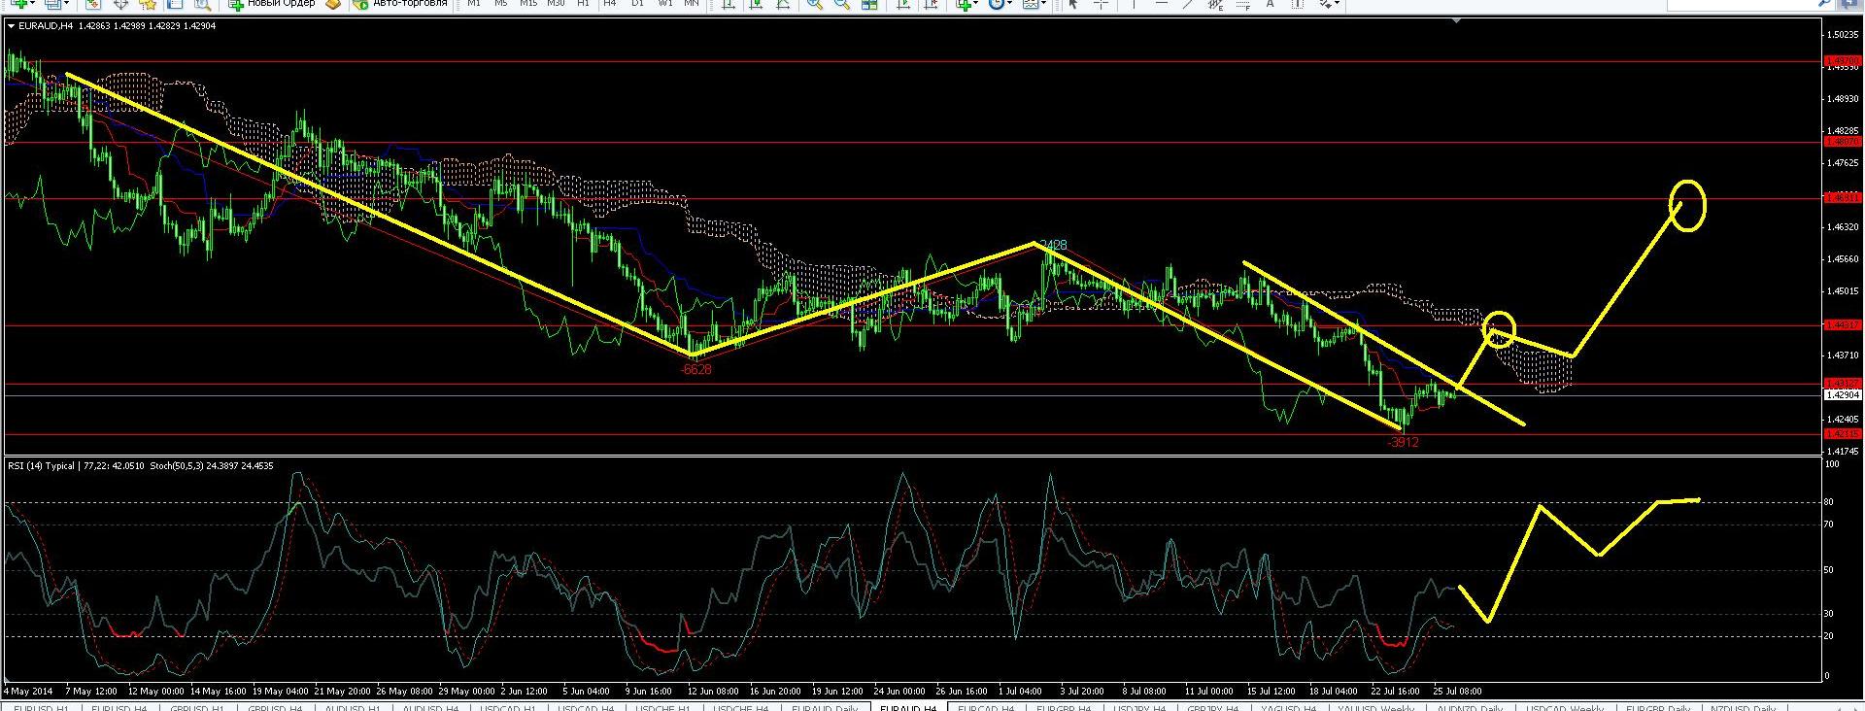The width and height of the screenshot is (1865, 711).
Task: Switch to the EURCAD H4 chart tab
Action: click(986, 707)
